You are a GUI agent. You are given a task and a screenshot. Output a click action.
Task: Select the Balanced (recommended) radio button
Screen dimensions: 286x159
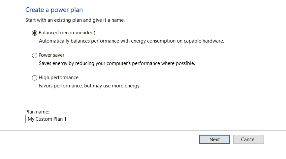(35, 33)
